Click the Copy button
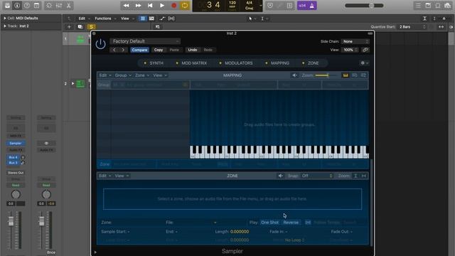The width and height of the screenshot is (455, 256). pos(159,50)
